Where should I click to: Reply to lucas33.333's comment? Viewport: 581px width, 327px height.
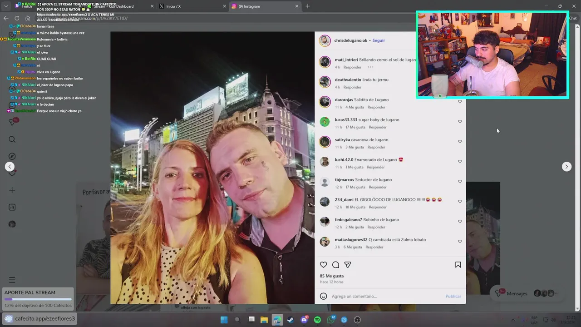click(378, 127)
